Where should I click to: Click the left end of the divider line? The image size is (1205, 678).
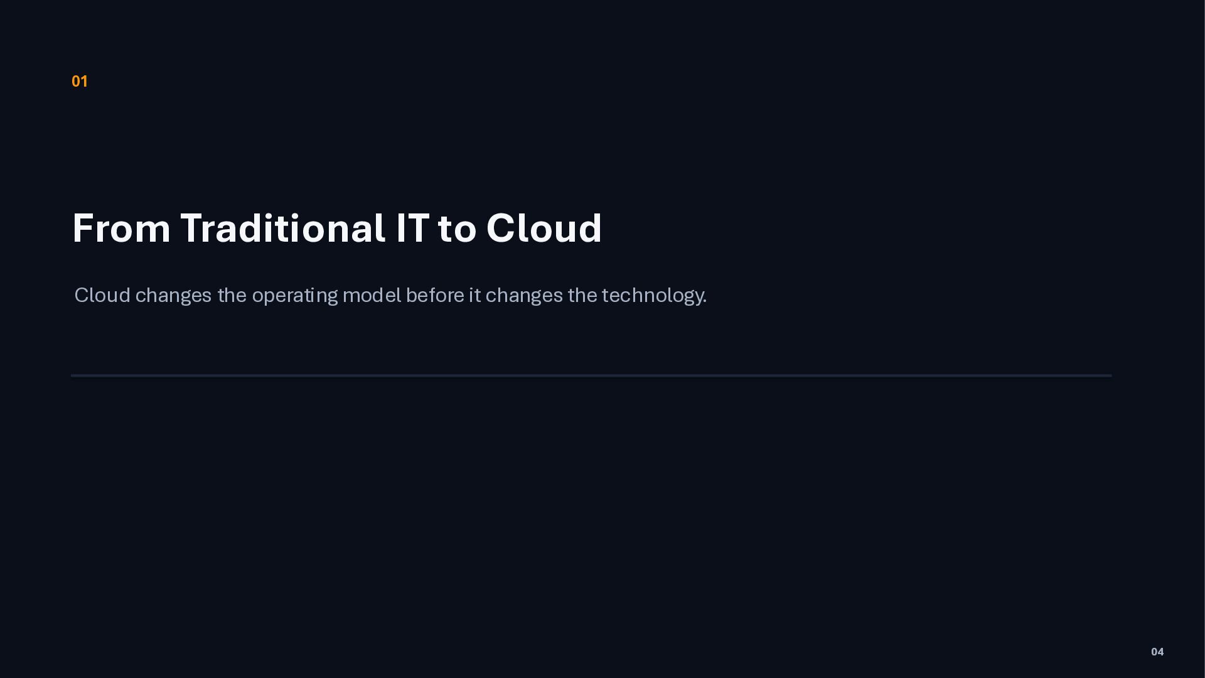(x=73, y=375)
